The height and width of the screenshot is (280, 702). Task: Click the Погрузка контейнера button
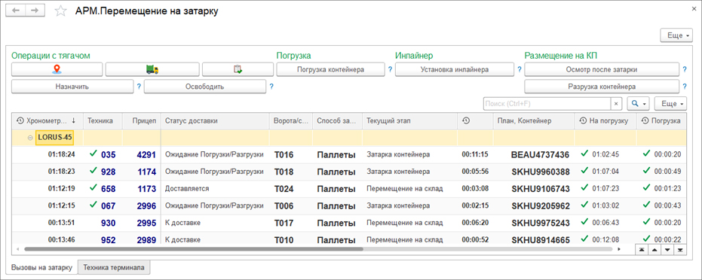(x=330, y=69)
